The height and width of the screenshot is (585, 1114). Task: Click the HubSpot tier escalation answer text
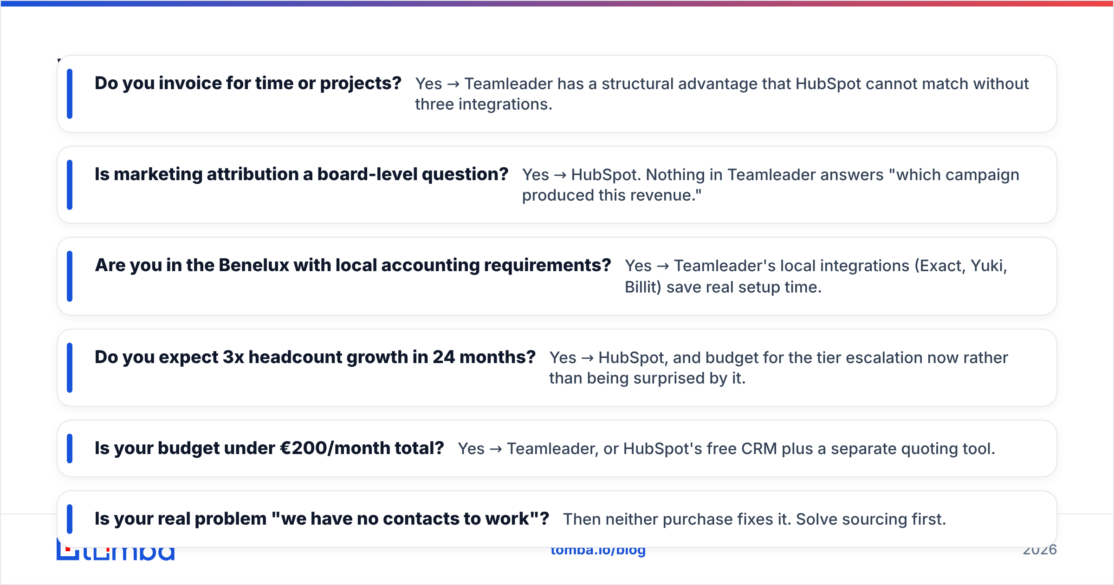779,368
